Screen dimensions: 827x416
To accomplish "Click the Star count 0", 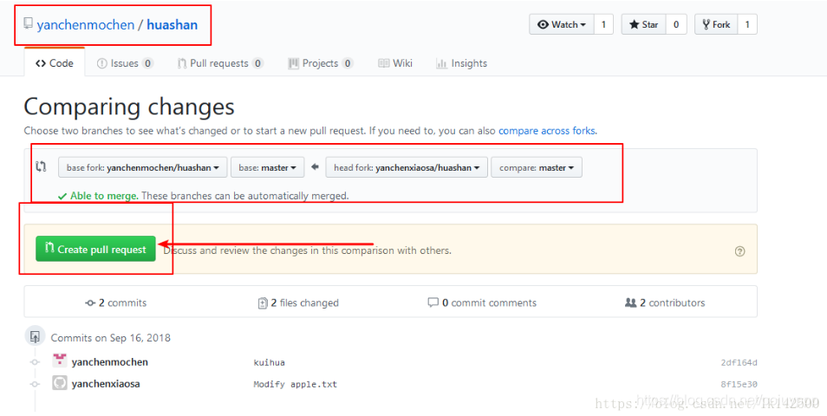I will pos(676,24).
